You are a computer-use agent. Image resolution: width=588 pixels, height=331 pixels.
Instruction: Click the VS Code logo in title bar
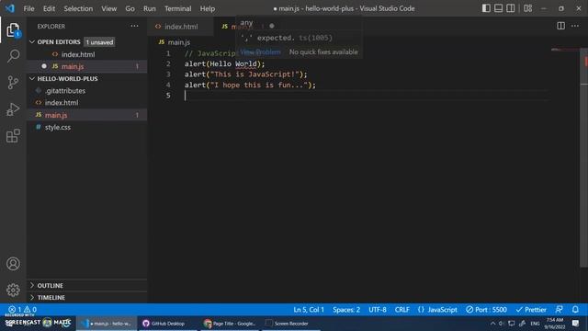click(10, 8)
